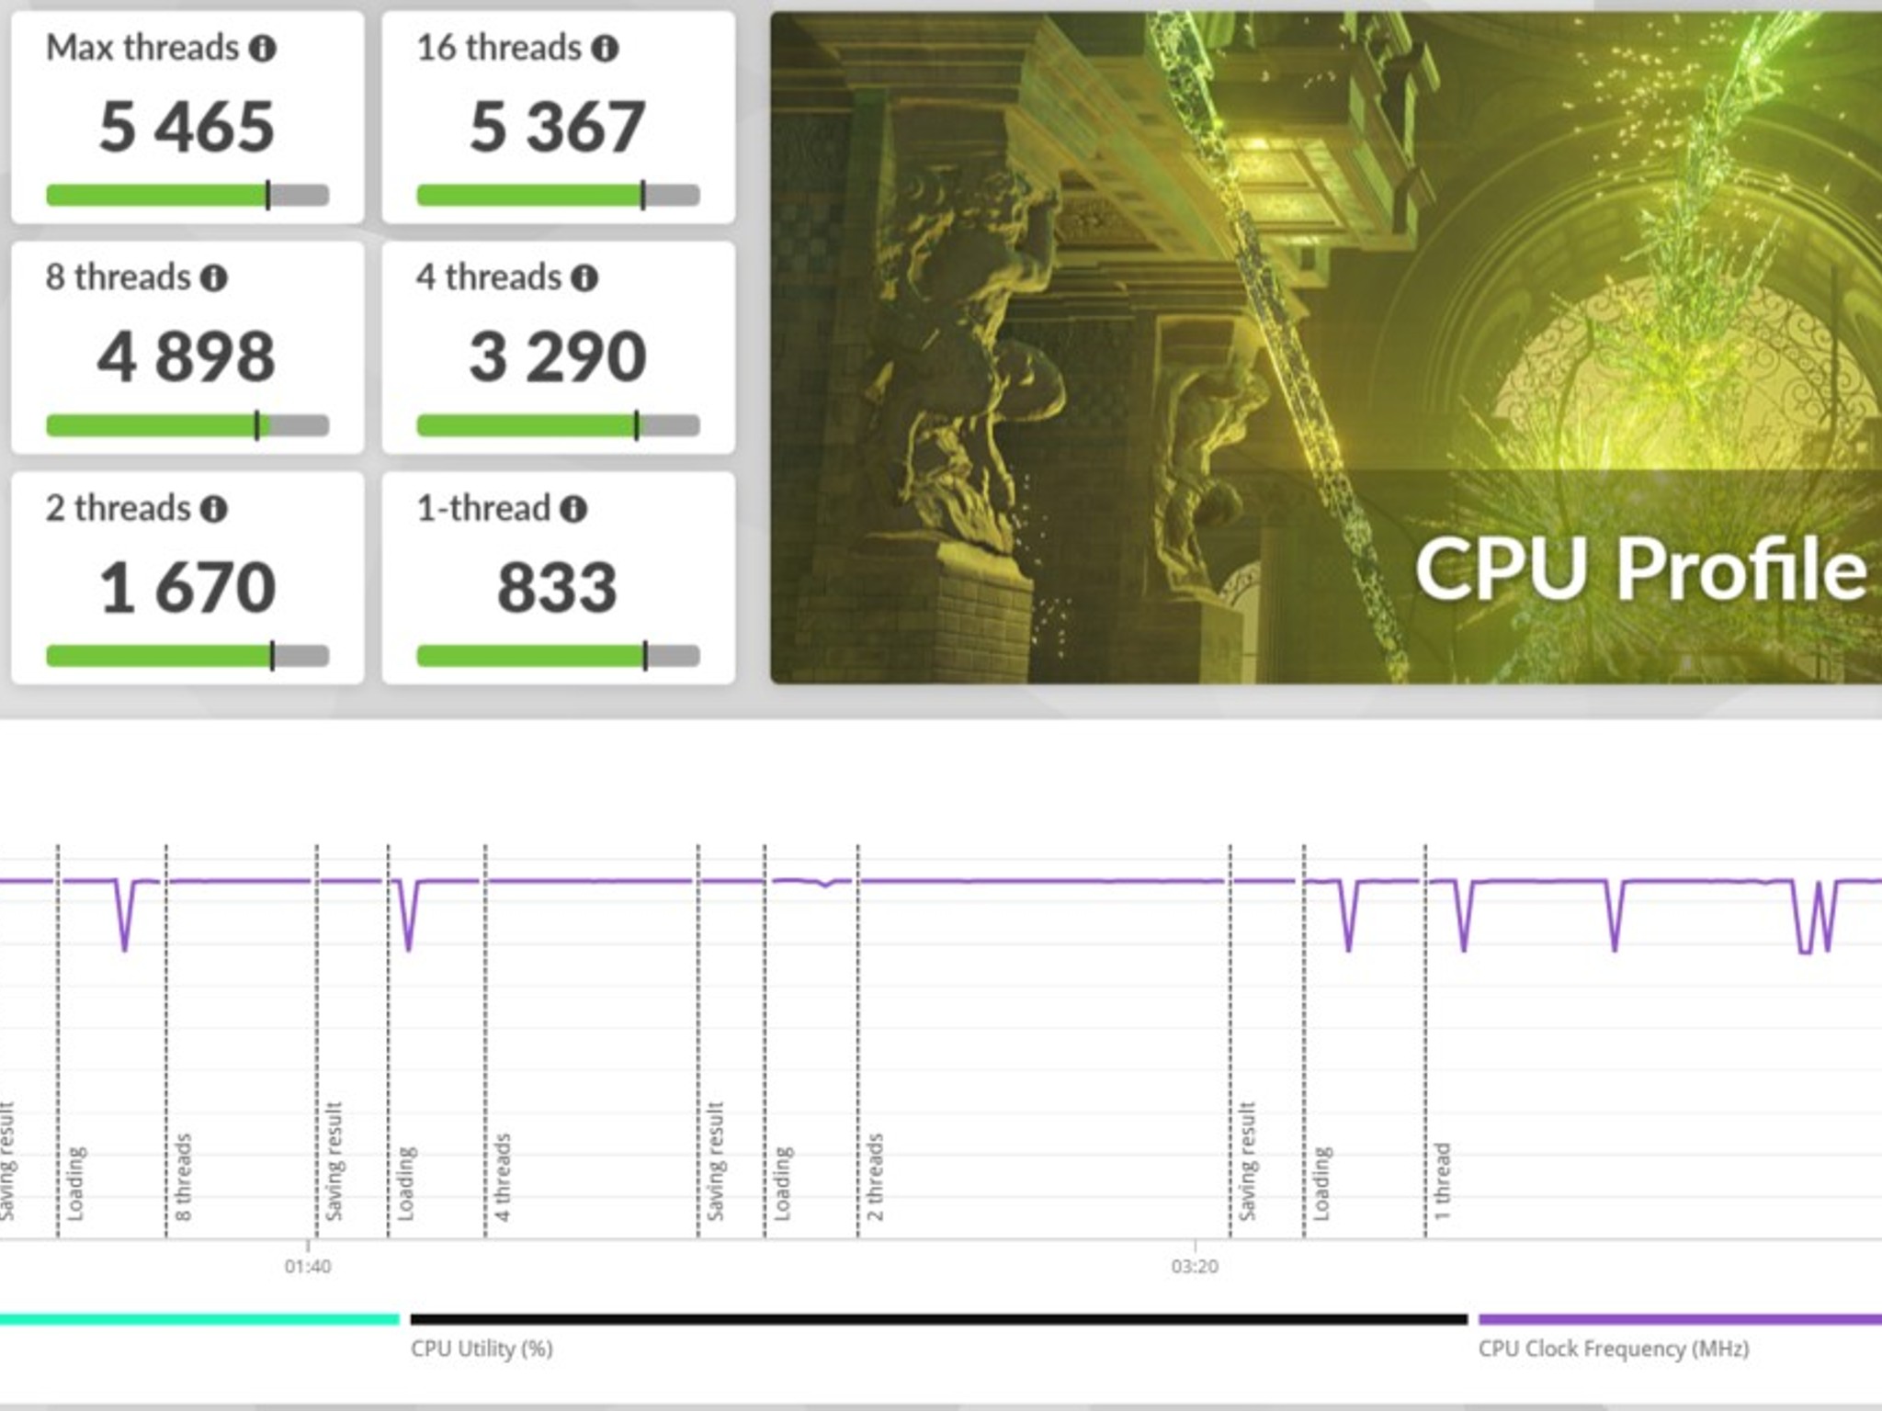Click the '8 threads' chart section marker
This screenshot has height=1411, width=1882.
[183, 1177]
